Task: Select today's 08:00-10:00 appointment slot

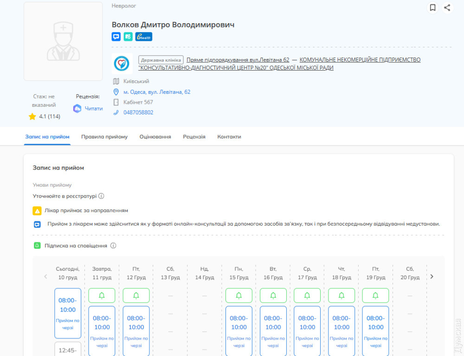Action: coord(68,313)
